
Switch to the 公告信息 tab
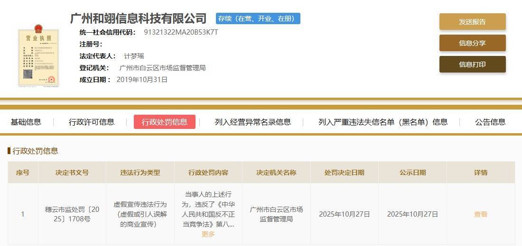pyautogui.click(x=490, y=122)
